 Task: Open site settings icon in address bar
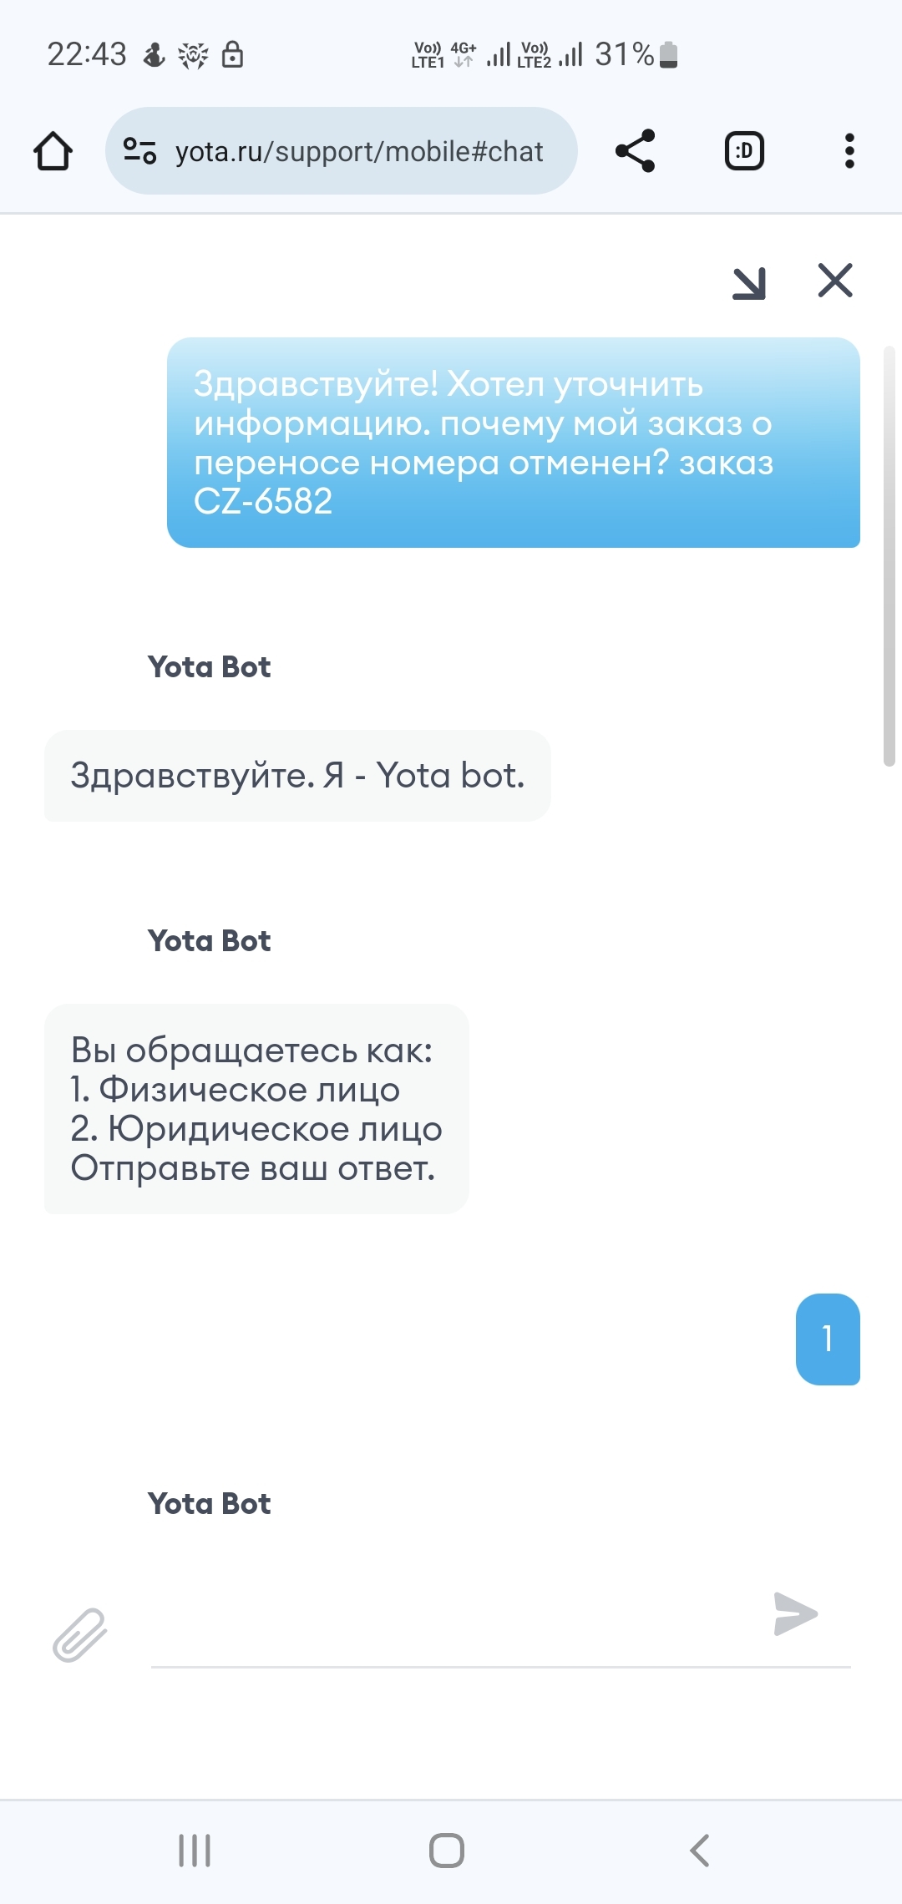pos(139,151)
